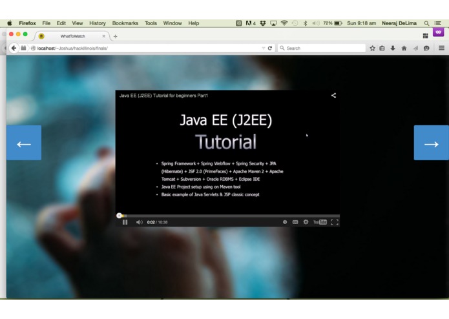The width and height of the screenshot is (449, 319).
Task: Click the send/share paper plane icon
Action: tap(415, 48)
